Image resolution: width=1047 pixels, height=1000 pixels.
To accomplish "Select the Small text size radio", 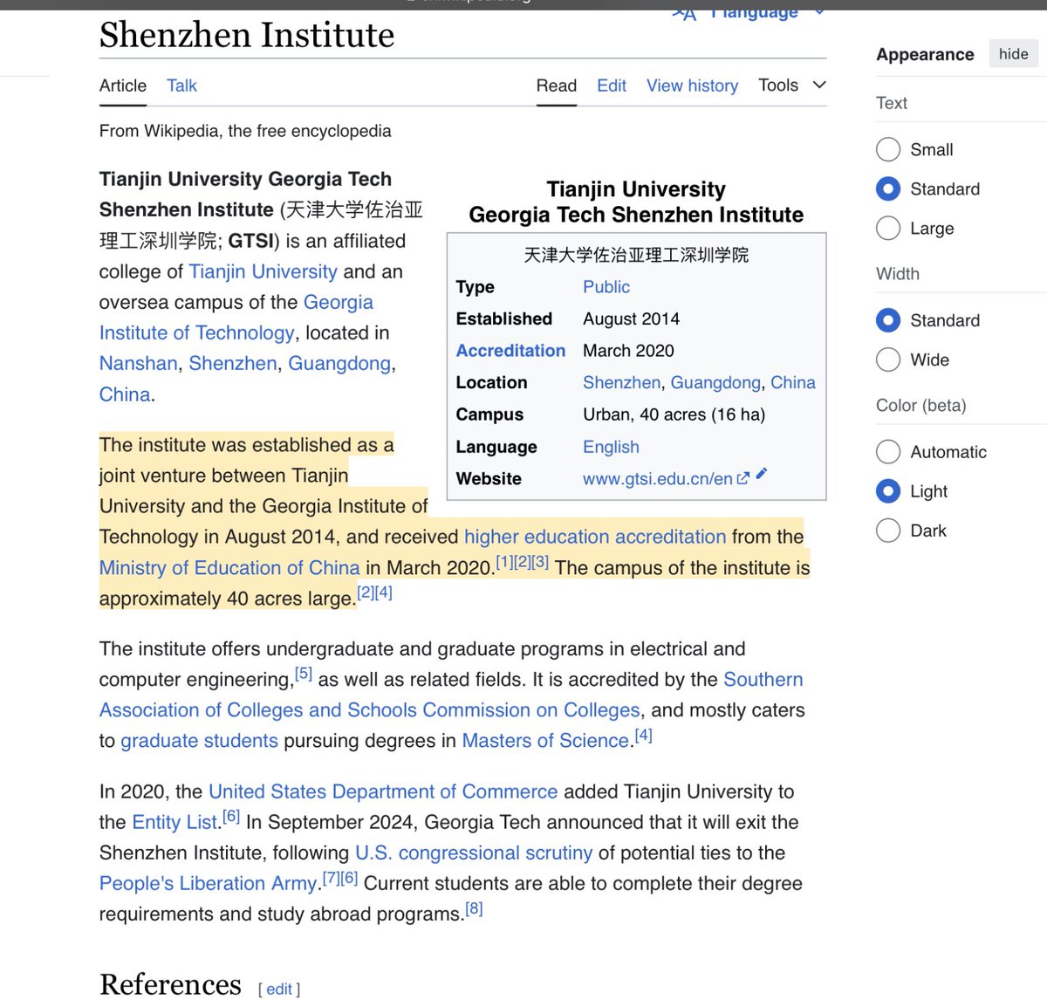I will pyautogui.click(x=887, y=149).
